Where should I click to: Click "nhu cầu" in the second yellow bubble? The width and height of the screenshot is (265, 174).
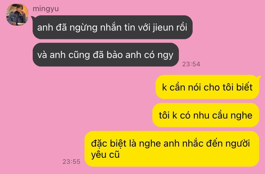[x=210, y=115]
